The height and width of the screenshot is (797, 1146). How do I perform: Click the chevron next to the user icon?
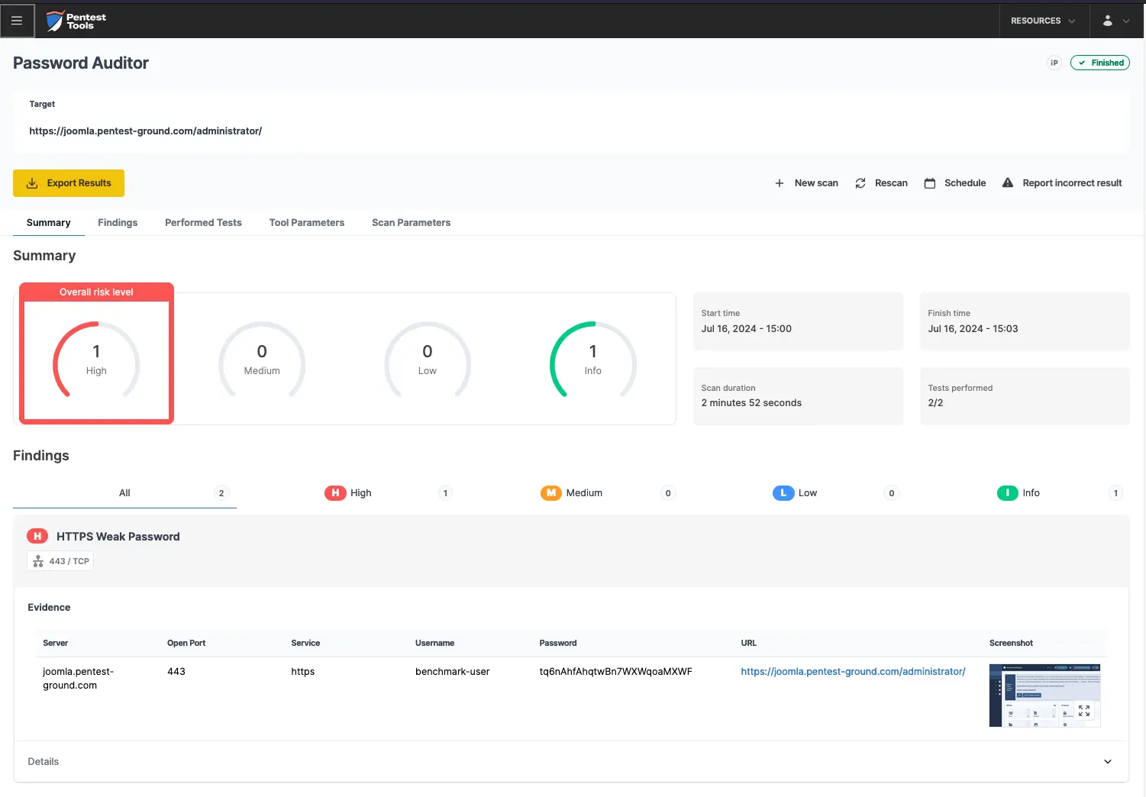pos(1125,21)
